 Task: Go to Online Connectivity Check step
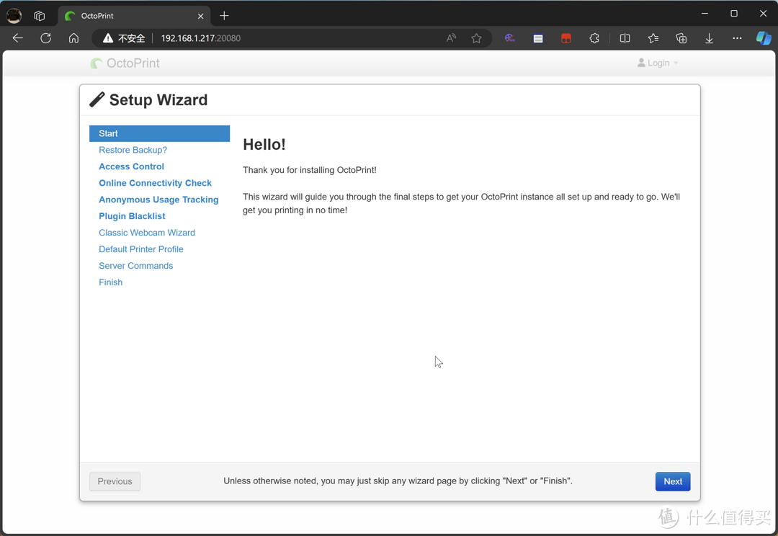(x=155, y=183)
